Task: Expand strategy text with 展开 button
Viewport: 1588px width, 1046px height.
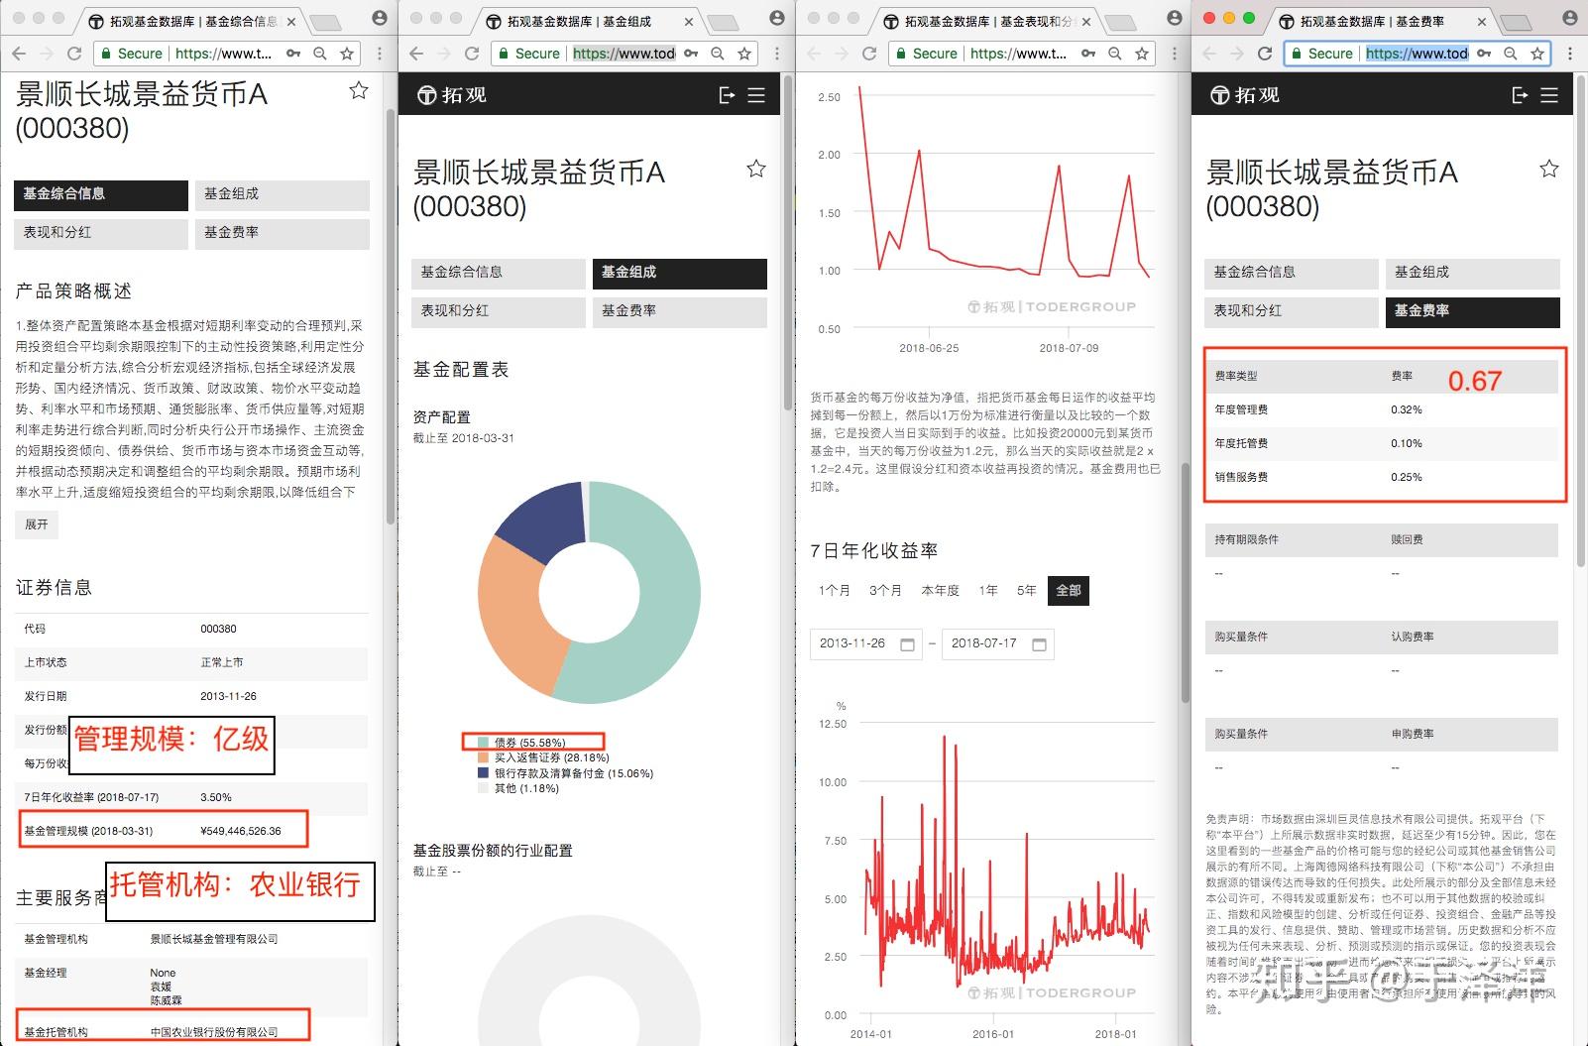Action: point(37,524)
